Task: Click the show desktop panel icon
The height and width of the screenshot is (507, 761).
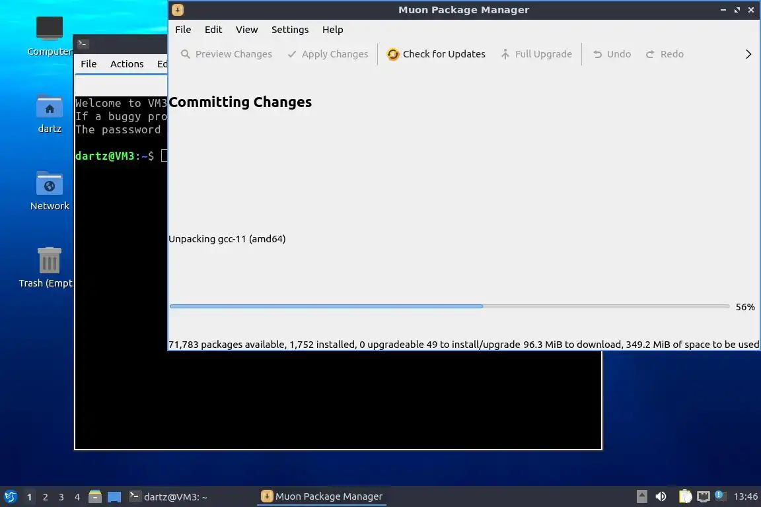Action: [x=114, y=497]
